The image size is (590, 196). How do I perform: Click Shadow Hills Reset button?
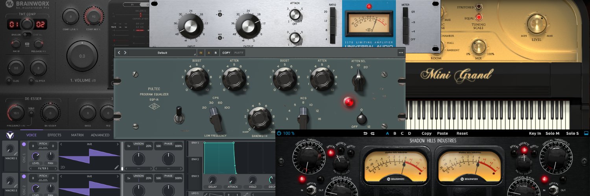click(462, 133)
